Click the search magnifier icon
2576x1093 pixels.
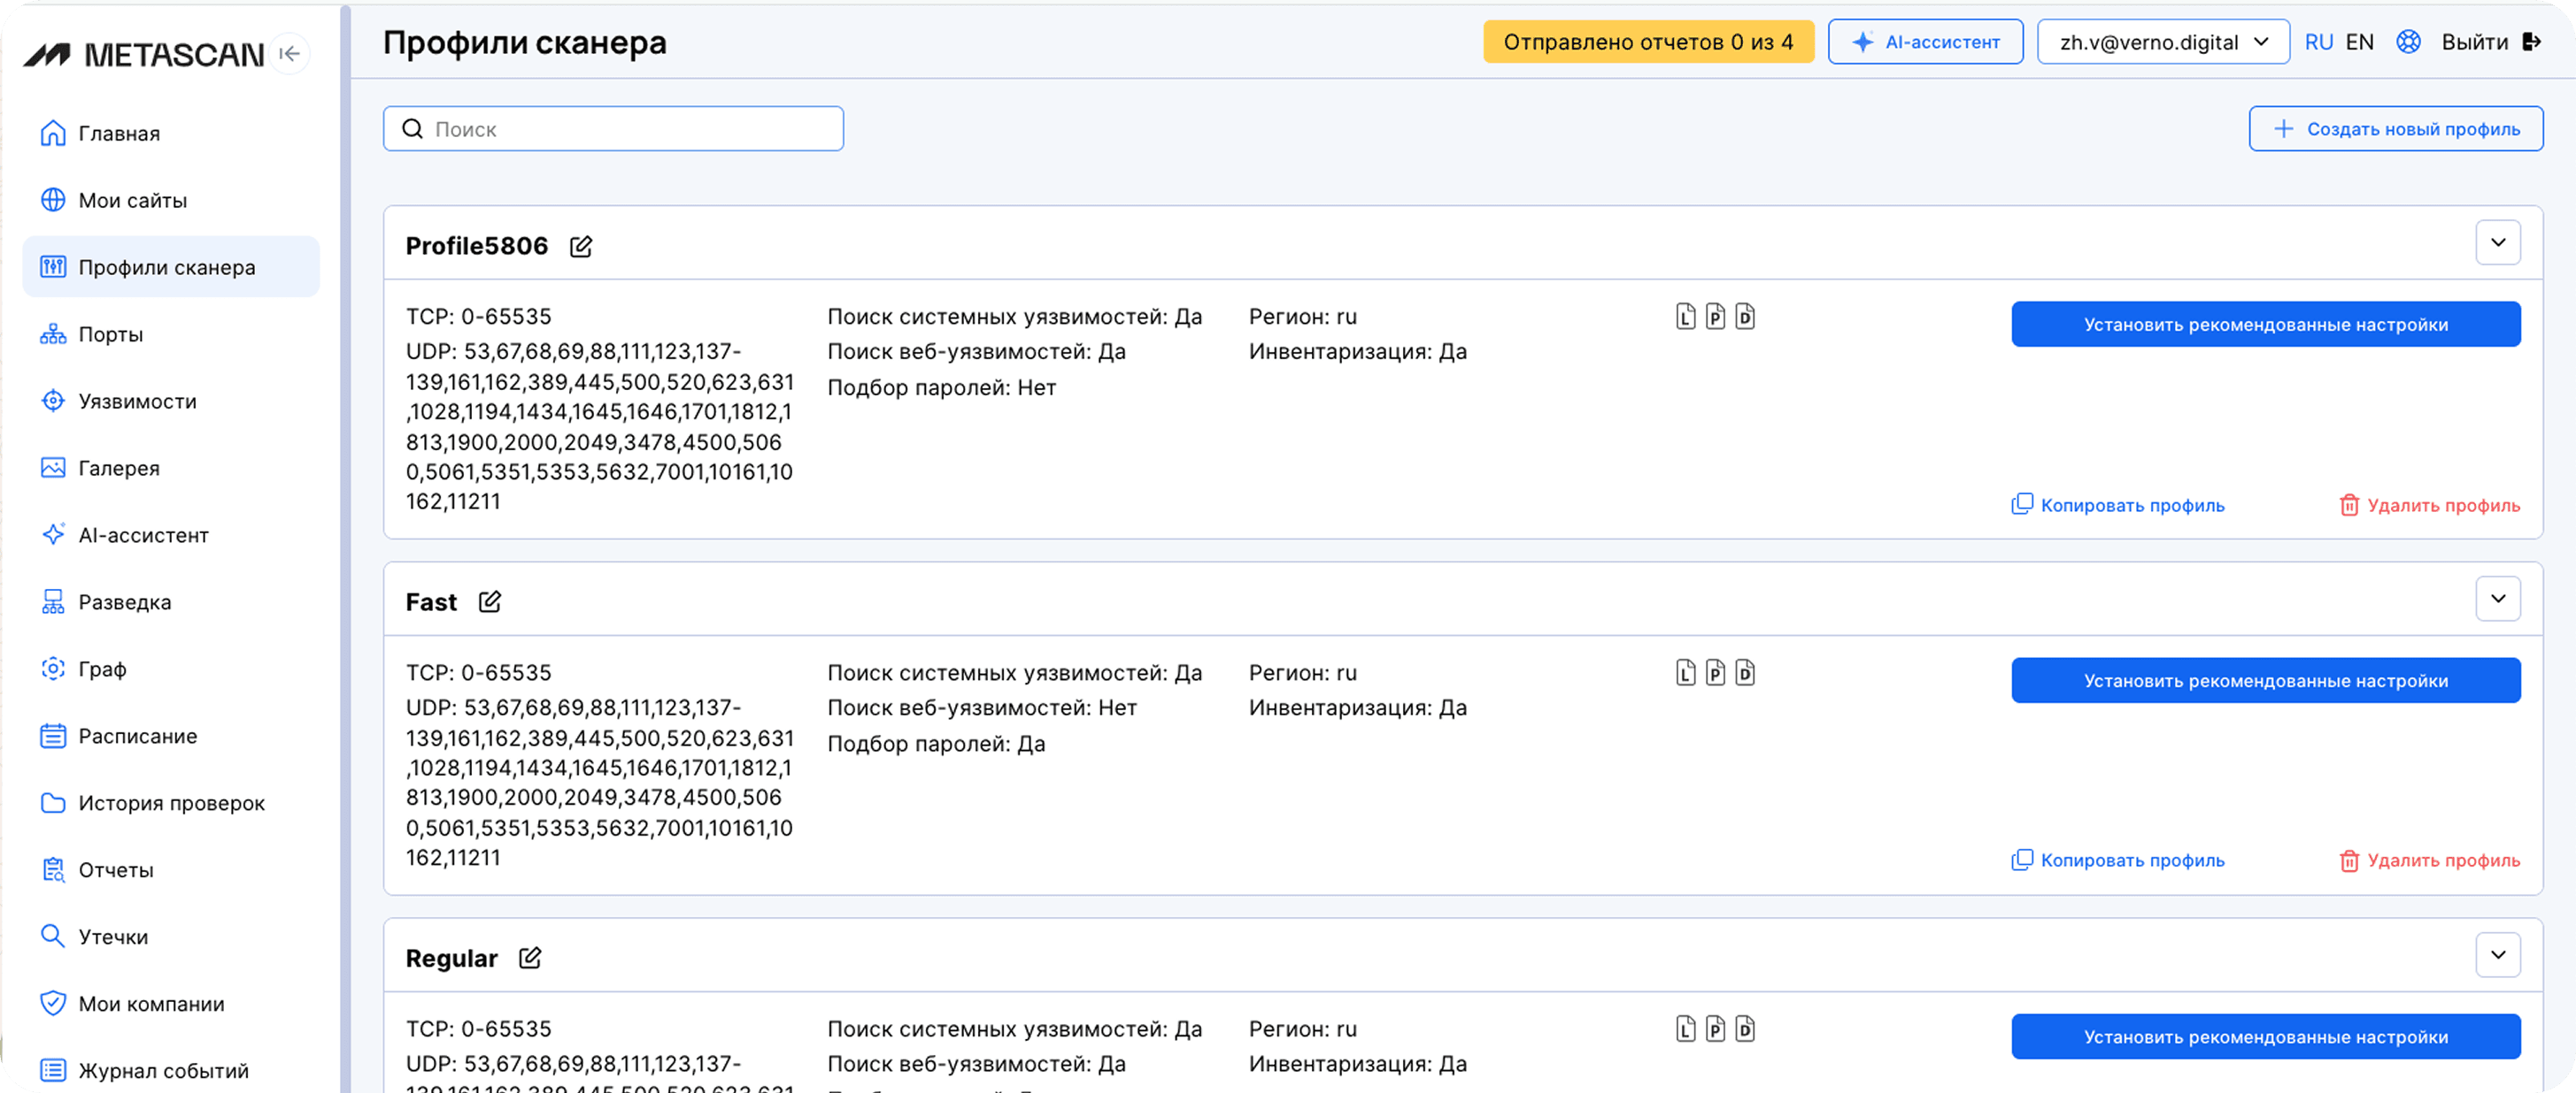coord(412,129)
